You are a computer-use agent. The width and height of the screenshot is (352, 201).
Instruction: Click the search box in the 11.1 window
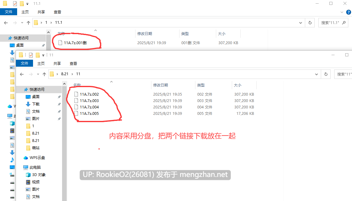click(x=333, y=23)
